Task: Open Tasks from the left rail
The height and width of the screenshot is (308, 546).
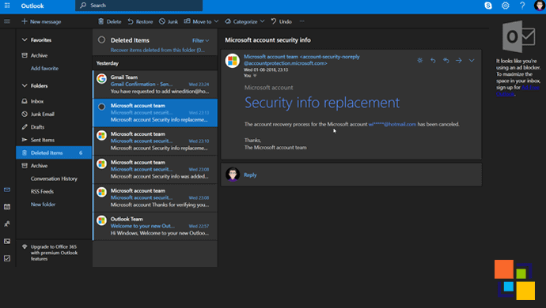Action: point(7,258)
